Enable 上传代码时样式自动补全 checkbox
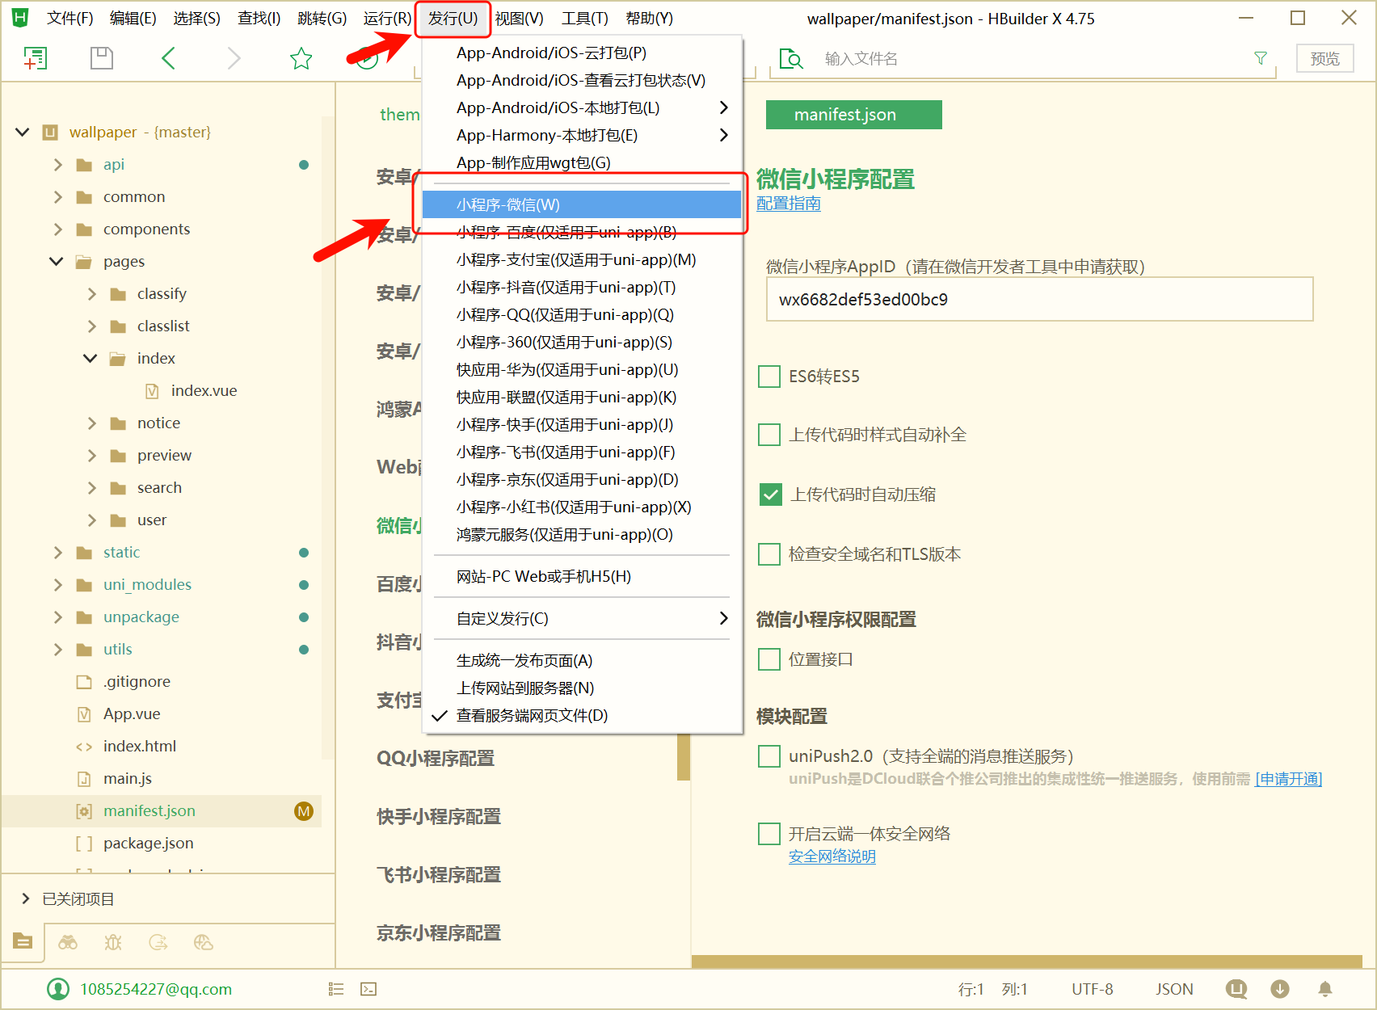Screen dimensions: 1377x1010 [x=769, y=435]
